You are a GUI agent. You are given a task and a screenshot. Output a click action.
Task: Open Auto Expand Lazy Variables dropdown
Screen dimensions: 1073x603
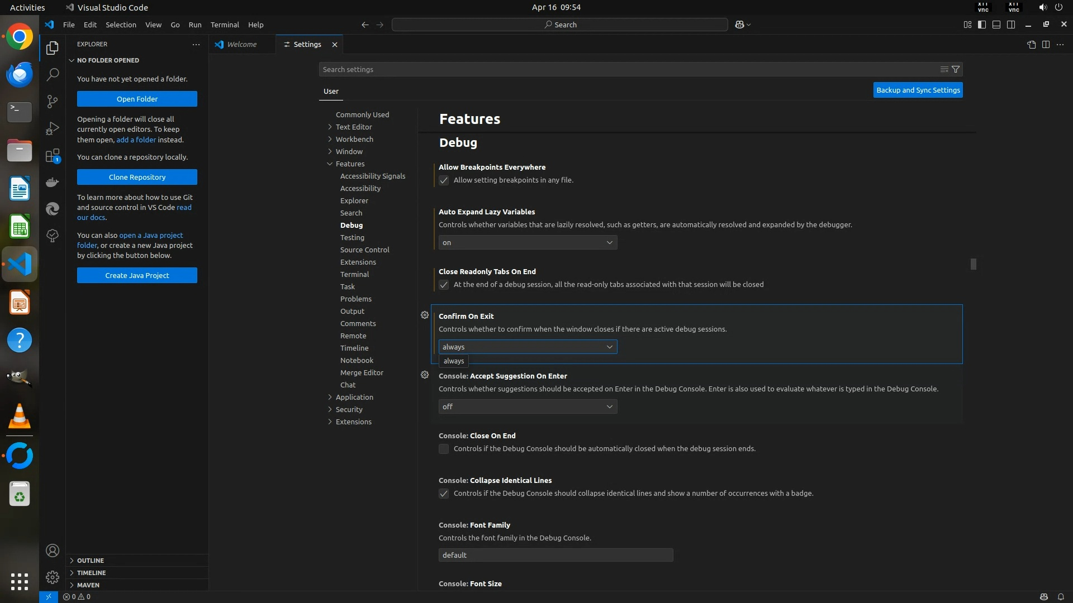click(x=528, y=242)
